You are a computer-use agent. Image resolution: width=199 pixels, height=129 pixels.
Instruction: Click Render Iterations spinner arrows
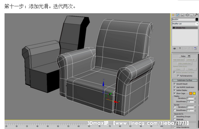pos(195,107)
